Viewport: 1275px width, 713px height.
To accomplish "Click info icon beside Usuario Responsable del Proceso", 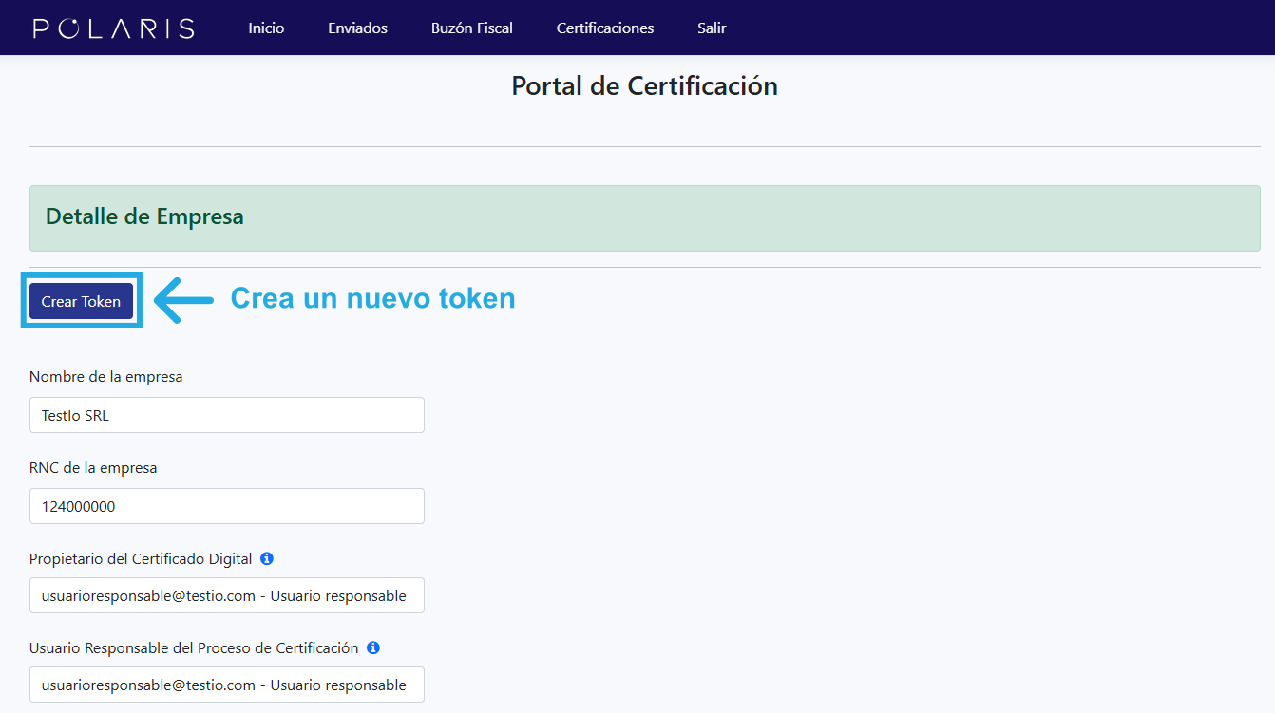I will coord(373,647).
